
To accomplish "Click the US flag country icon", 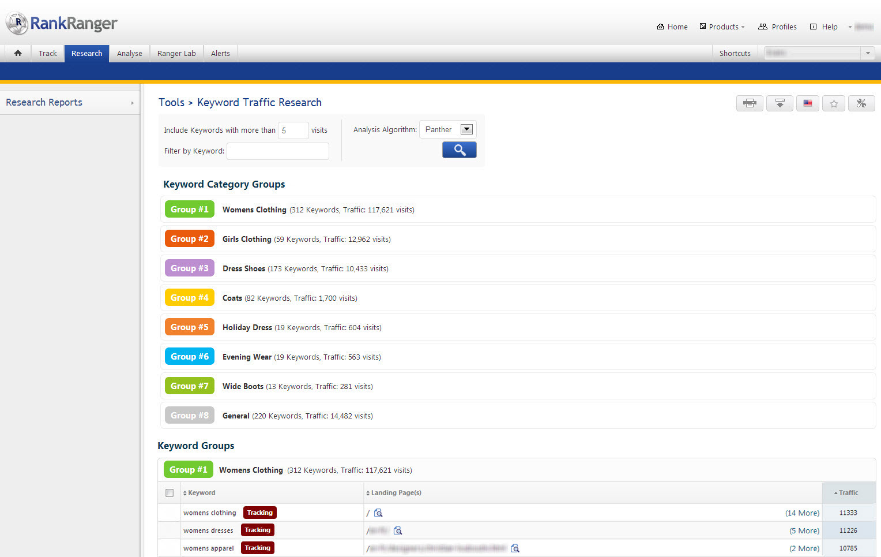I will coord(807,103).
